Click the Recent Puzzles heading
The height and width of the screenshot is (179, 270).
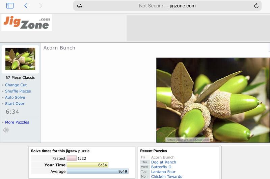(154, 151)
